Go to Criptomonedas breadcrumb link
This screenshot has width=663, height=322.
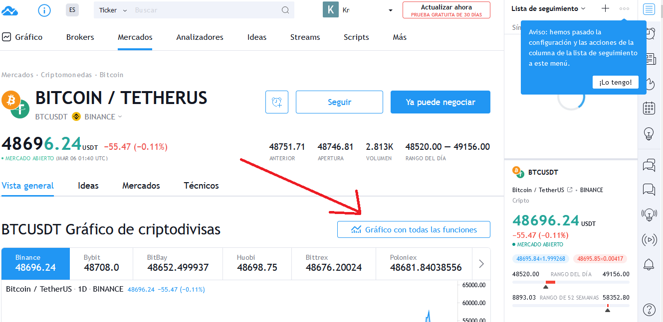point(66,75)
